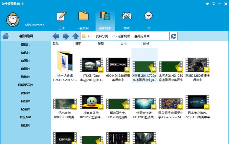
Task: Select the 检察官外传.BD1280 video file
Action: 91,107
